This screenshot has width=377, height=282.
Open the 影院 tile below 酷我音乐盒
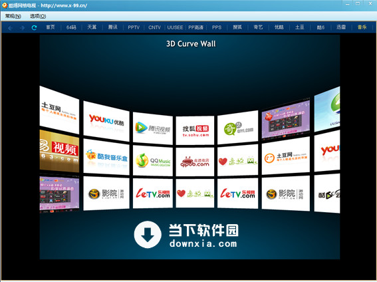[106, 194]
